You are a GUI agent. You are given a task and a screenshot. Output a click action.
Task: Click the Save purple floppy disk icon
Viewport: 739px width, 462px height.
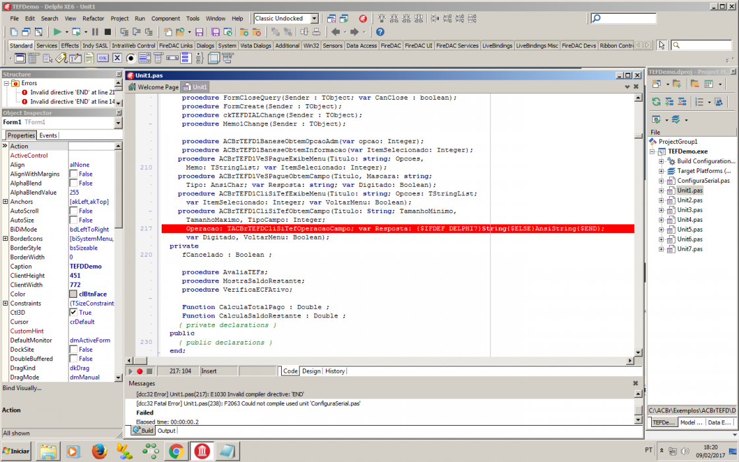point(199,32)
